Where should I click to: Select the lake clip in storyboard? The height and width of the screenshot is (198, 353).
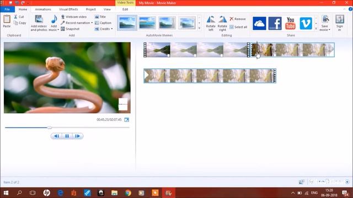pos(197,50)
